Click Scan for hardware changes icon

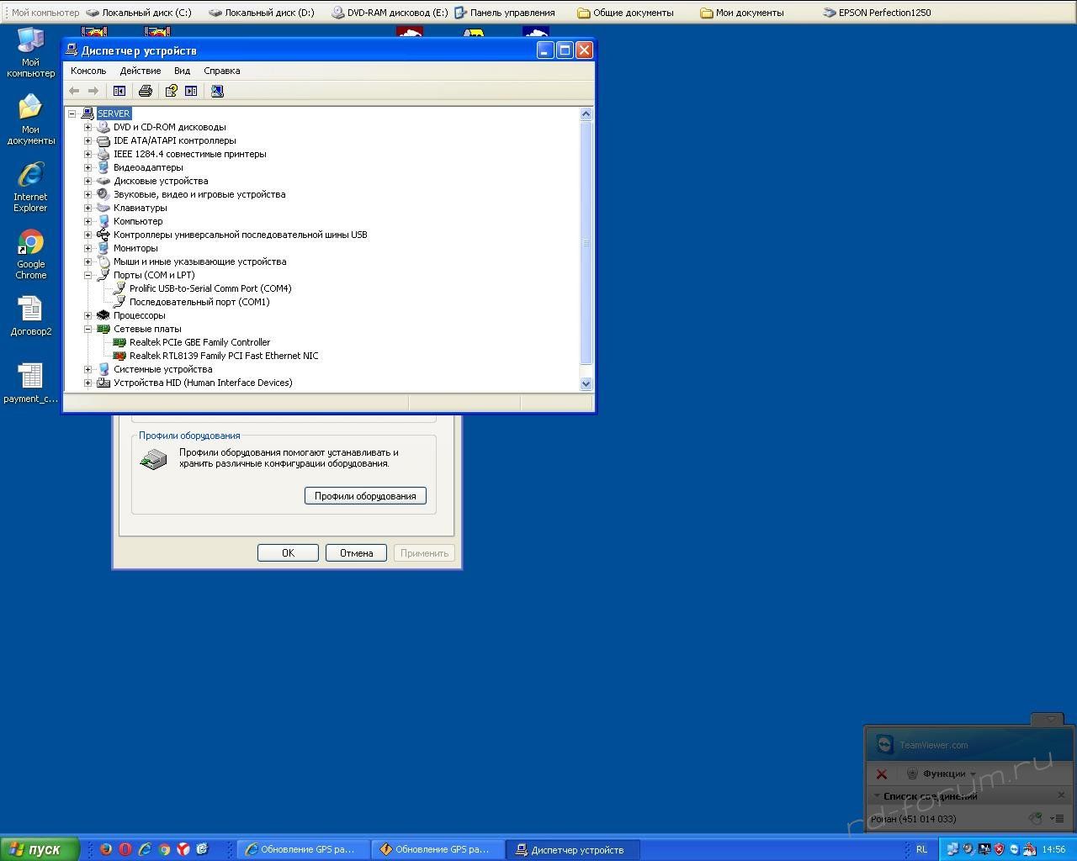[217, 91]
